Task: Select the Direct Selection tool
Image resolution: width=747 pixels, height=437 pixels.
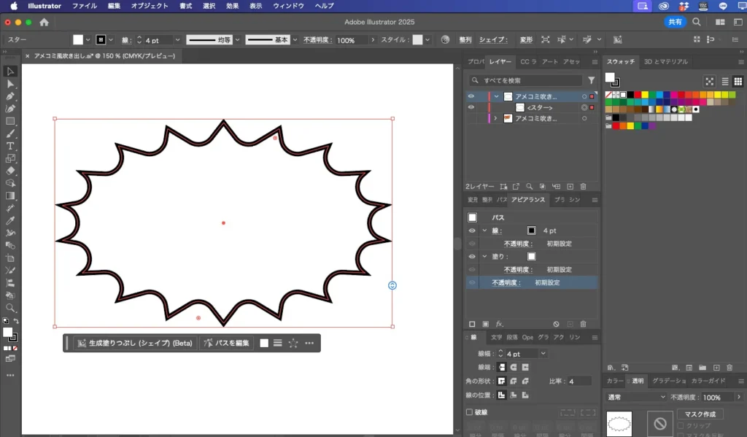Action: click(x=10, y=84)
